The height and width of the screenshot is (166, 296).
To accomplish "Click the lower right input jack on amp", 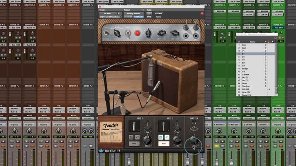I will click(196, 36).
